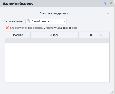Click the window resize grip icon
Image resolution: width=115 pixels, height=94 pixels.
point(112,92)
